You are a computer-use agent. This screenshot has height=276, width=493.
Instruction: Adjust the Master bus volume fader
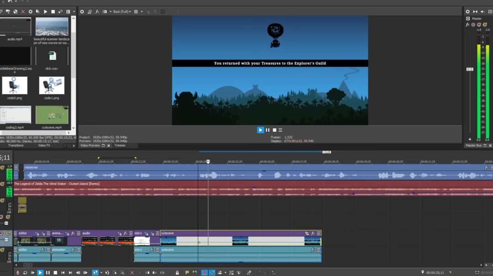point(470,69)
